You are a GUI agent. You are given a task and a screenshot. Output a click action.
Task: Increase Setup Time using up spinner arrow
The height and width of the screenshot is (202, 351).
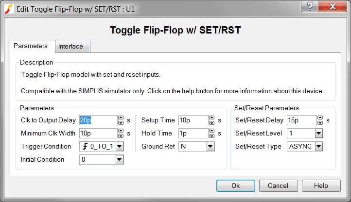point(211,118)
